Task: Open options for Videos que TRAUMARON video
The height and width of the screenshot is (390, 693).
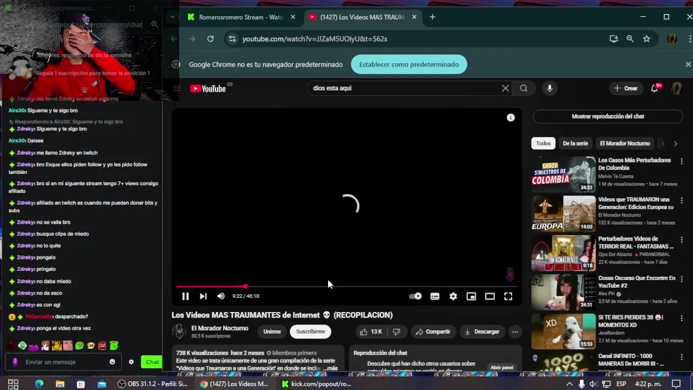Action: (682, 200)
